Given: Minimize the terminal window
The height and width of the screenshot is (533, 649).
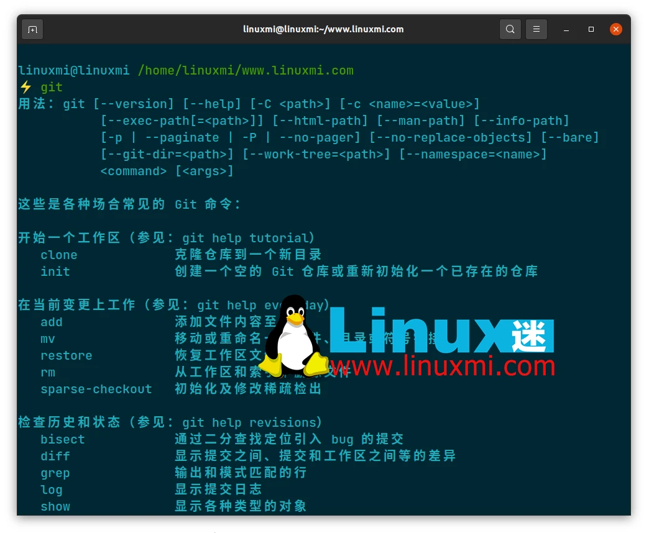Looking at the screenshot, I should pos(566,29).
